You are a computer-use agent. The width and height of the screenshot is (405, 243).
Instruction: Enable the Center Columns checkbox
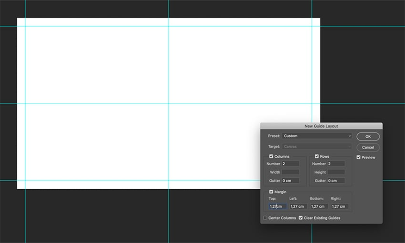pyautogui.click(x=265, y=218)
